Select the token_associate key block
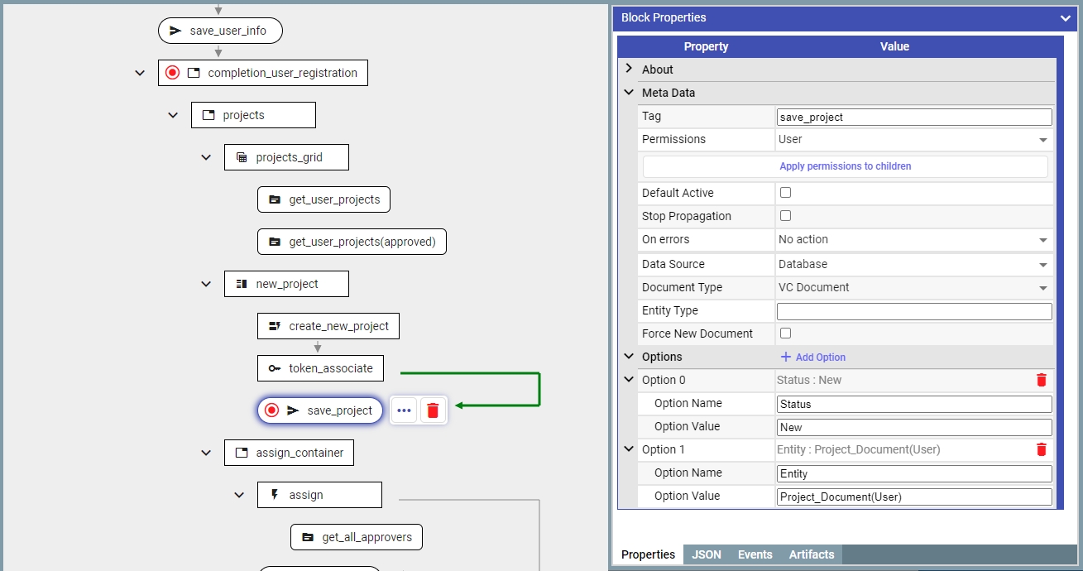The height and width of the screenshot is (571, 1083). (320, 368)
